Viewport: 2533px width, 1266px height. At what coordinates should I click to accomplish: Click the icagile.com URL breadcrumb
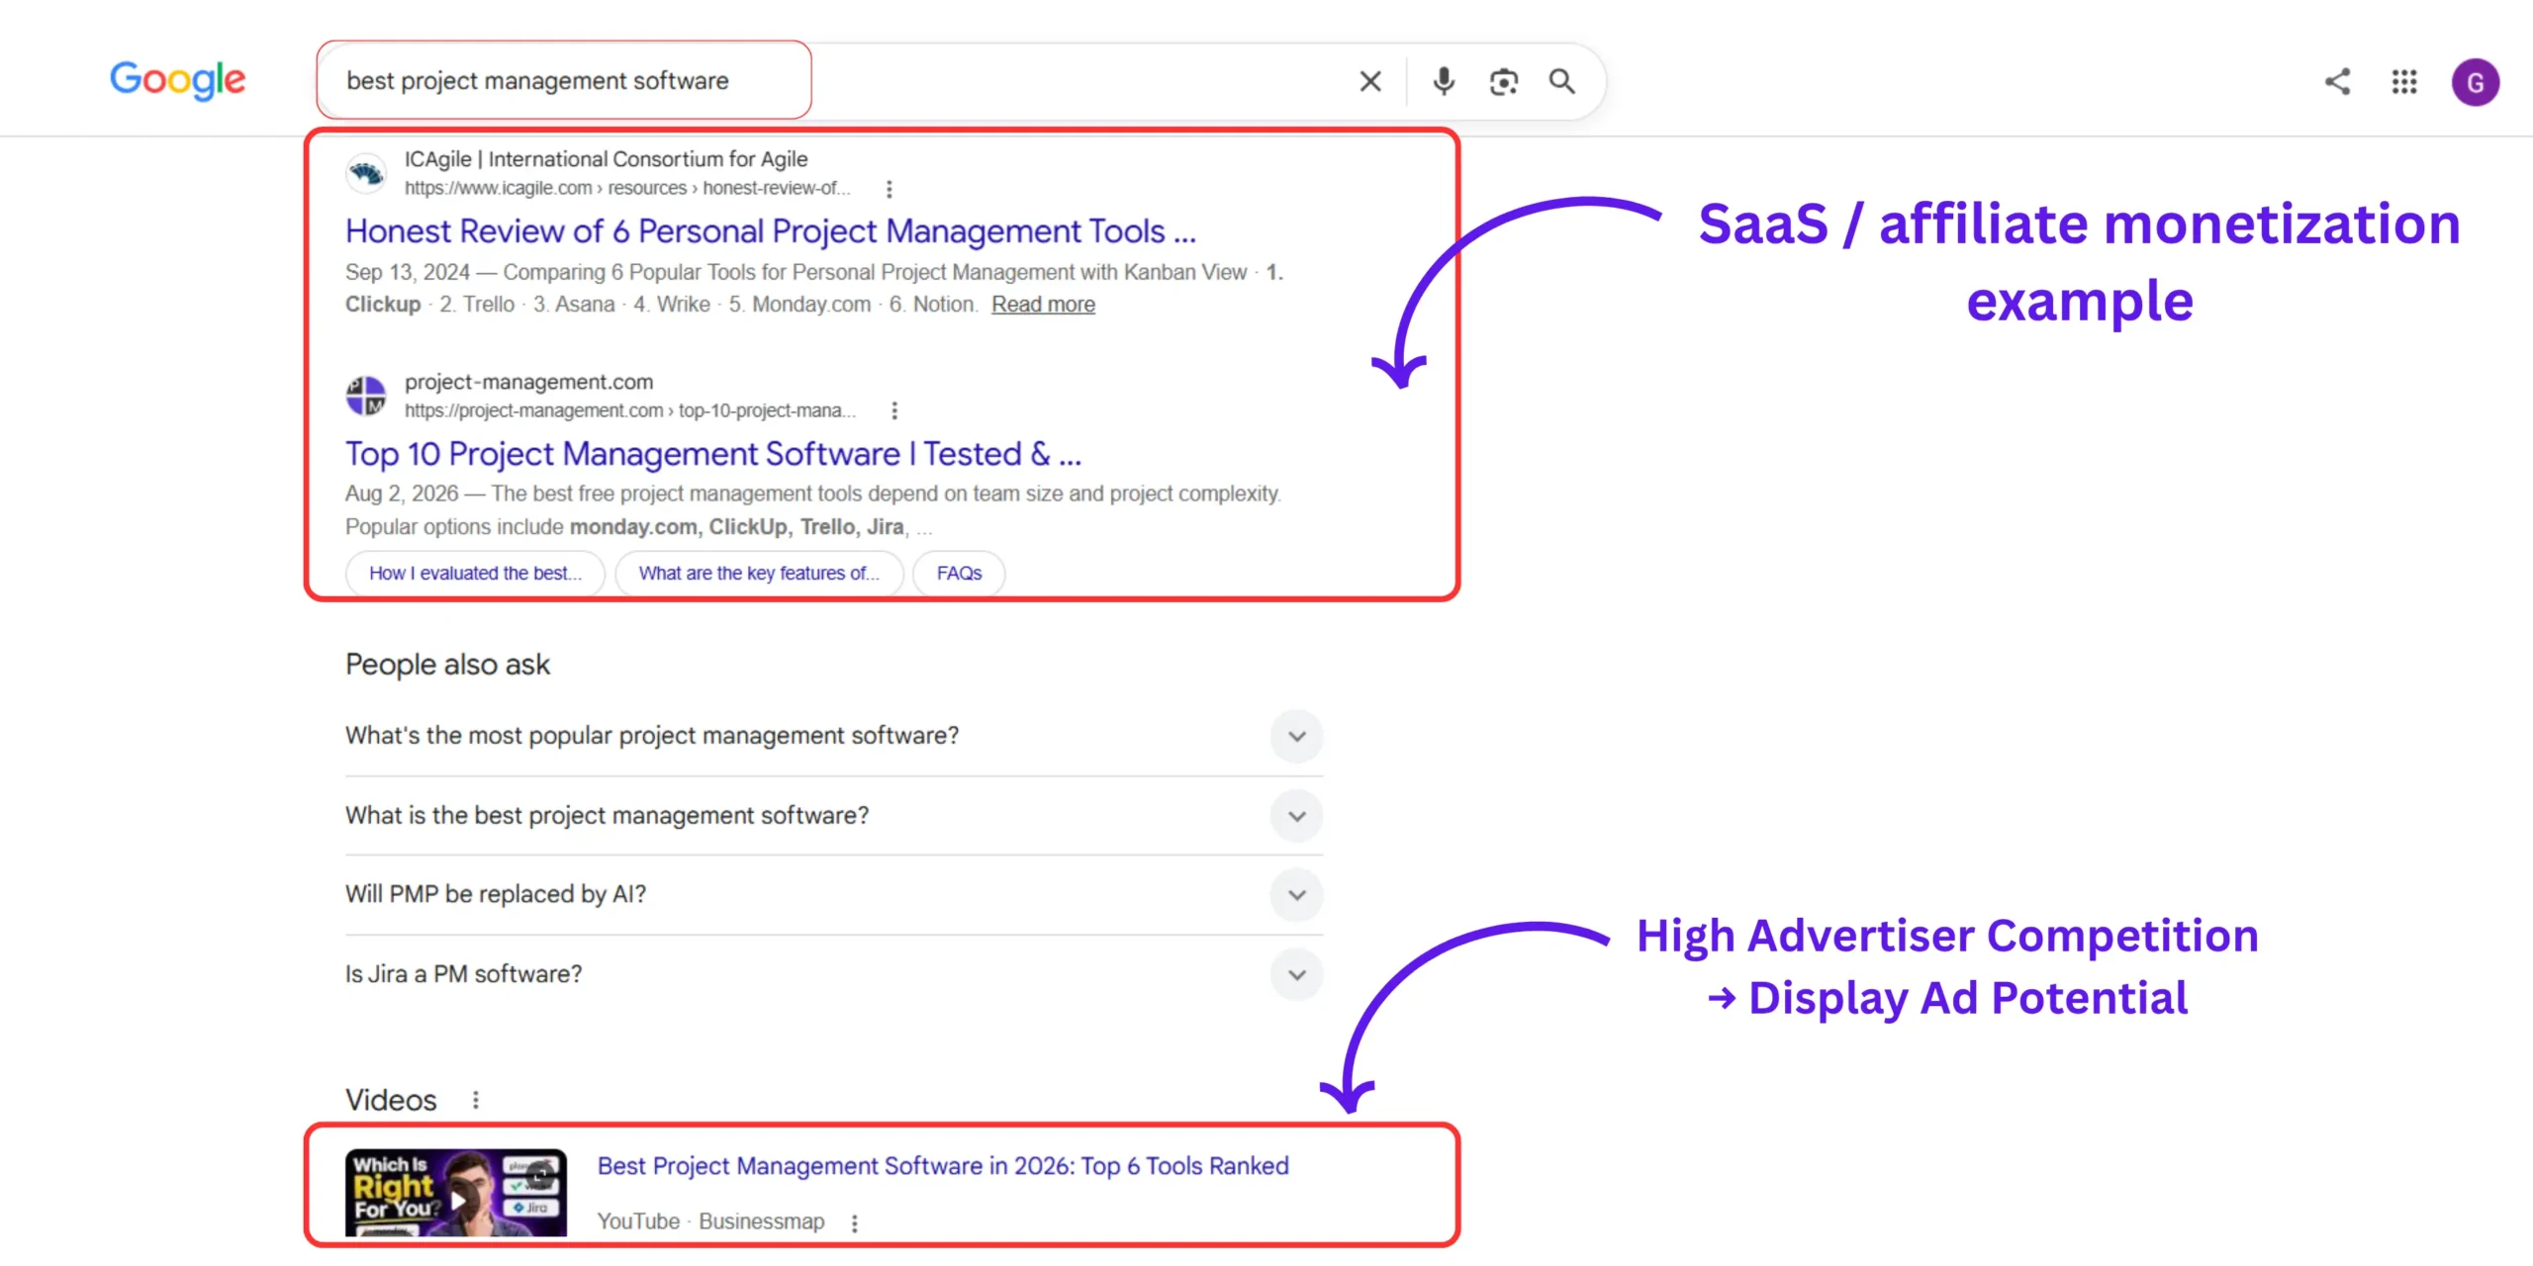(626, 188)
